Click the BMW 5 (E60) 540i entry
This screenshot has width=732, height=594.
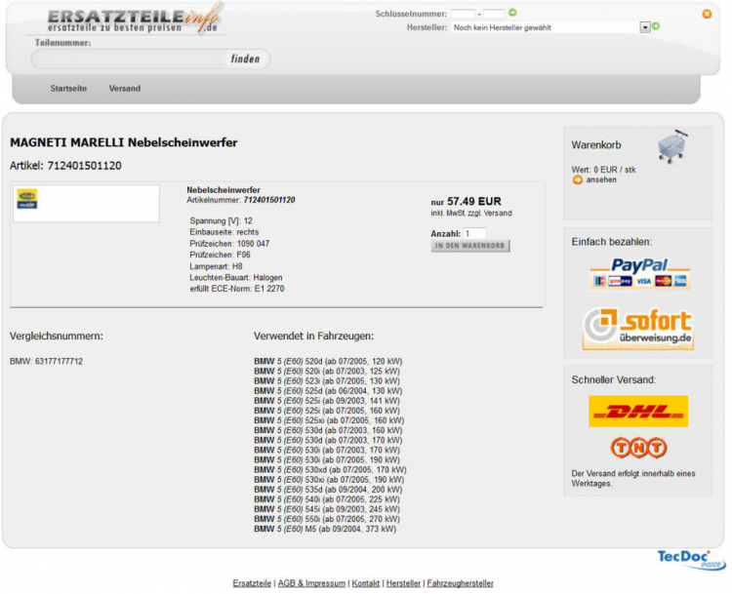[x=327, y=499]
